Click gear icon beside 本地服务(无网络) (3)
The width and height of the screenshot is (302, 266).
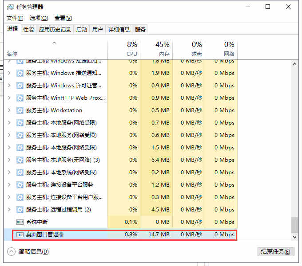pyautogui.click(x=20, y=160)
